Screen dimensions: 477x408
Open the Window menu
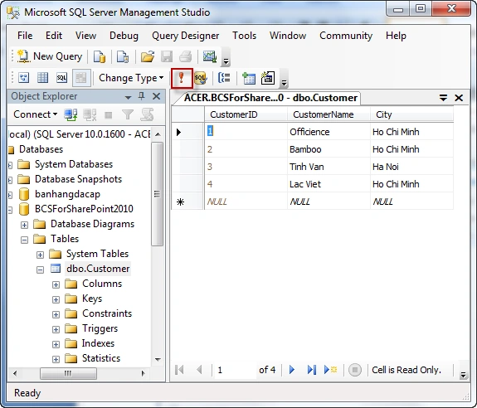pos(288,36)
